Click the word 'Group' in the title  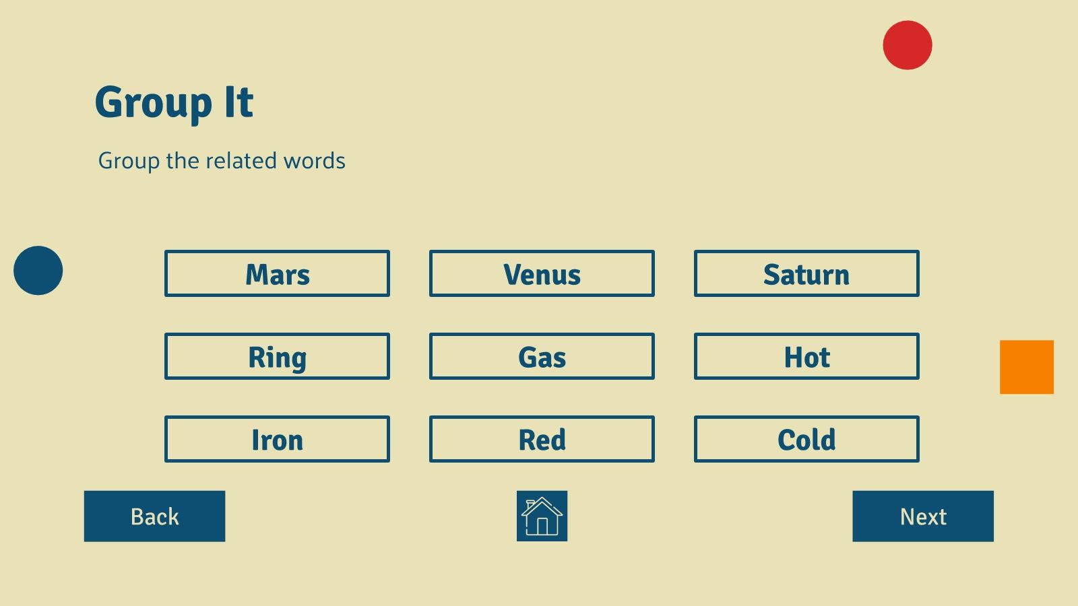pos(154,104)
